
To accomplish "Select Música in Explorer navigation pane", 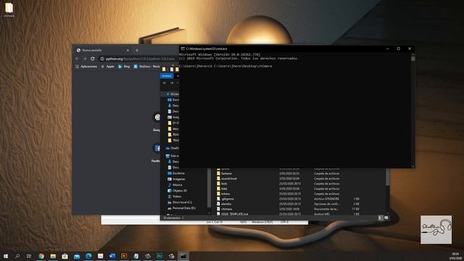I will (x=175, y=185).
